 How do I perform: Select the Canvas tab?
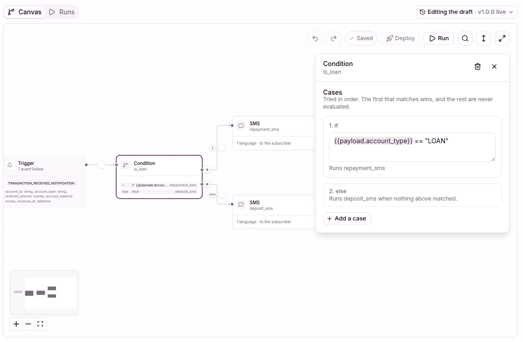pyautogui.click(x=25, y=12)
